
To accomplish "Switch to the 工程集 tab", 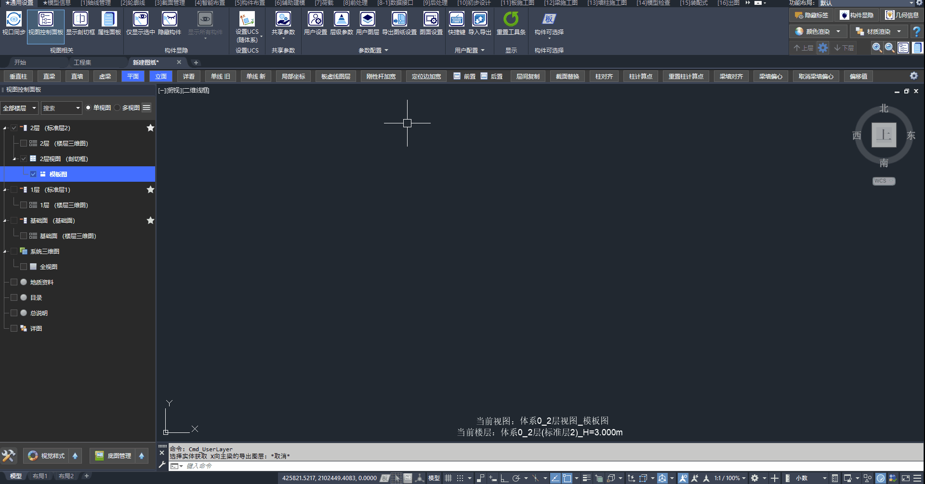I will tap(82, 62).
